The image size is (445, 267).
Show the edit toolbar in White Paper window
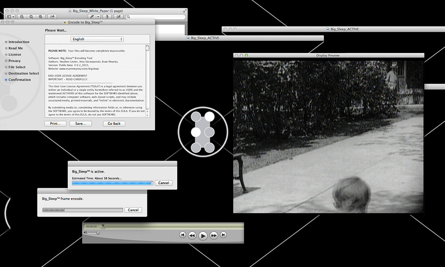[x=118, y=17]
